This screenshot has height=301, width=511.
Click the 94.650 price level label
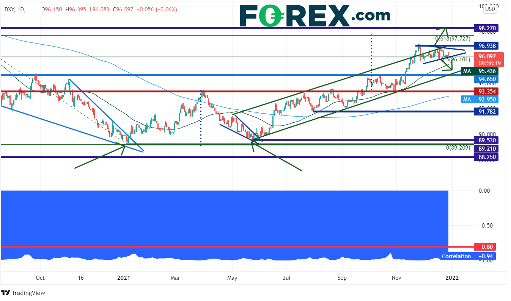pos(486,79)
